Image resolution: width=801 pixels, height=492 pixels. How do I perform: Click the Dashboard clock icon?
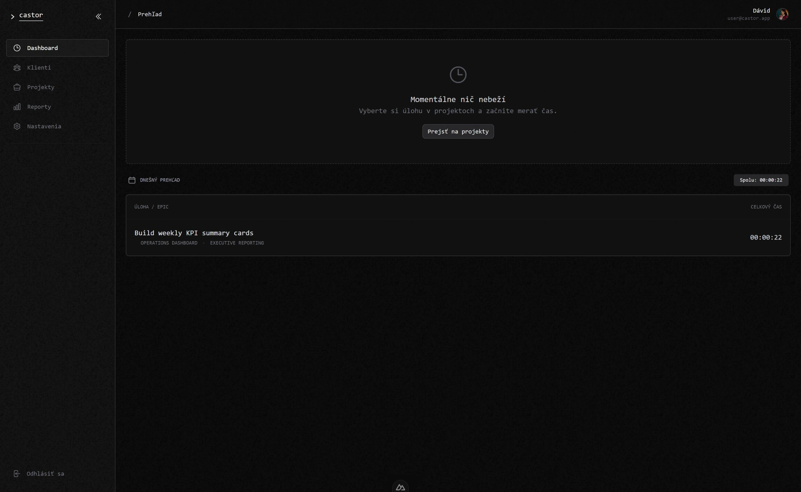pyautogui.click(x=17, y=48)
